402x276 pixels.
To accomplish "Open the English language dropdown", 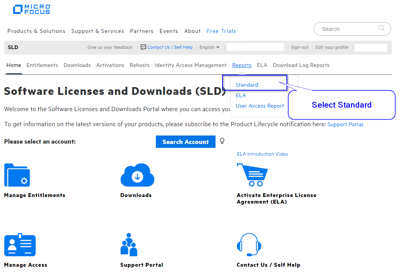I will (x=209, y=47).
